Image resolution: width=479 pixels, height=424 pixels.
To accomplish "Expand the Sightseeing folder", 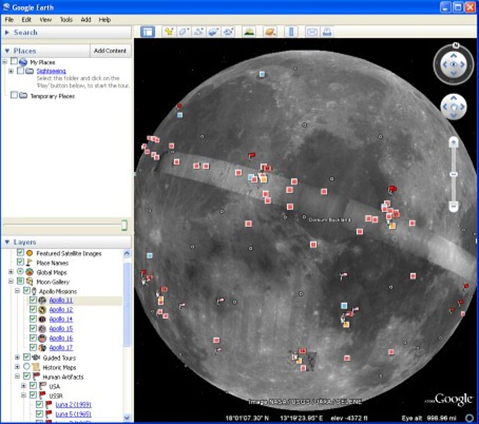I will (x=11, y=72).
